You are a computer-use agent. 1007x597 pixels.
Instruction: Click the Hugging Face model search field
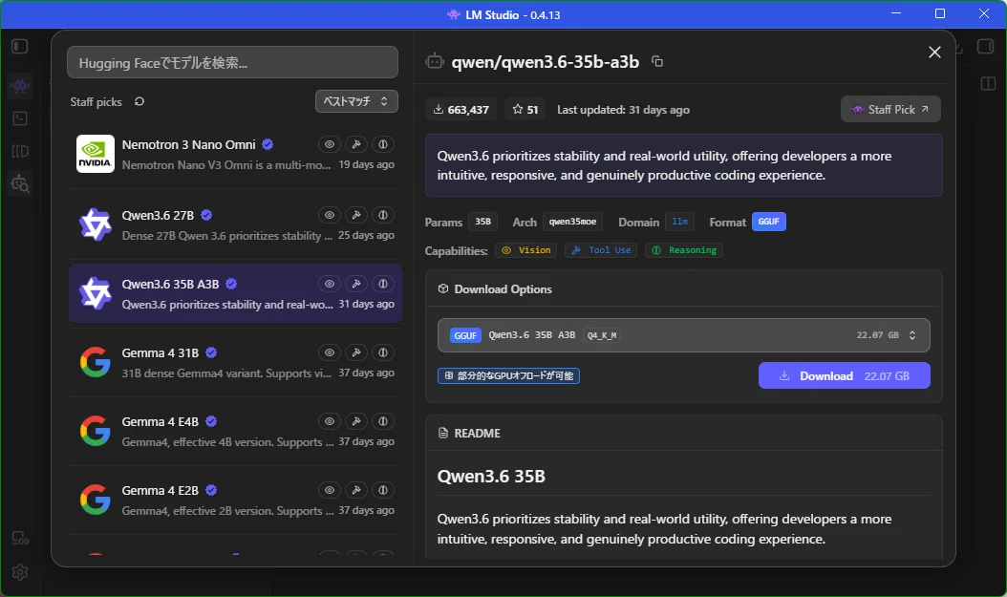point(232,62)
